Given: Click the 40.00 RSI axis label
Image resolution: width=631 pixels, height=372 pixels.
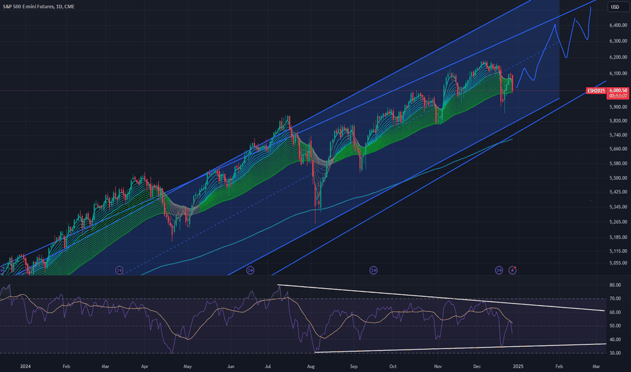Looking at the screenshot, I should click(x=615, y=340).
